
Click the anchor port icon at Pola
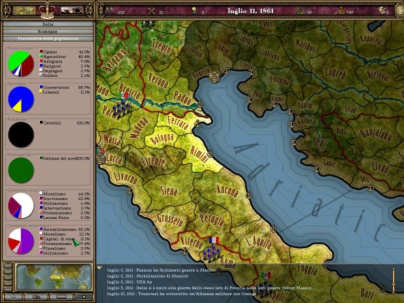pyautogui.click(x=249, y=100)
